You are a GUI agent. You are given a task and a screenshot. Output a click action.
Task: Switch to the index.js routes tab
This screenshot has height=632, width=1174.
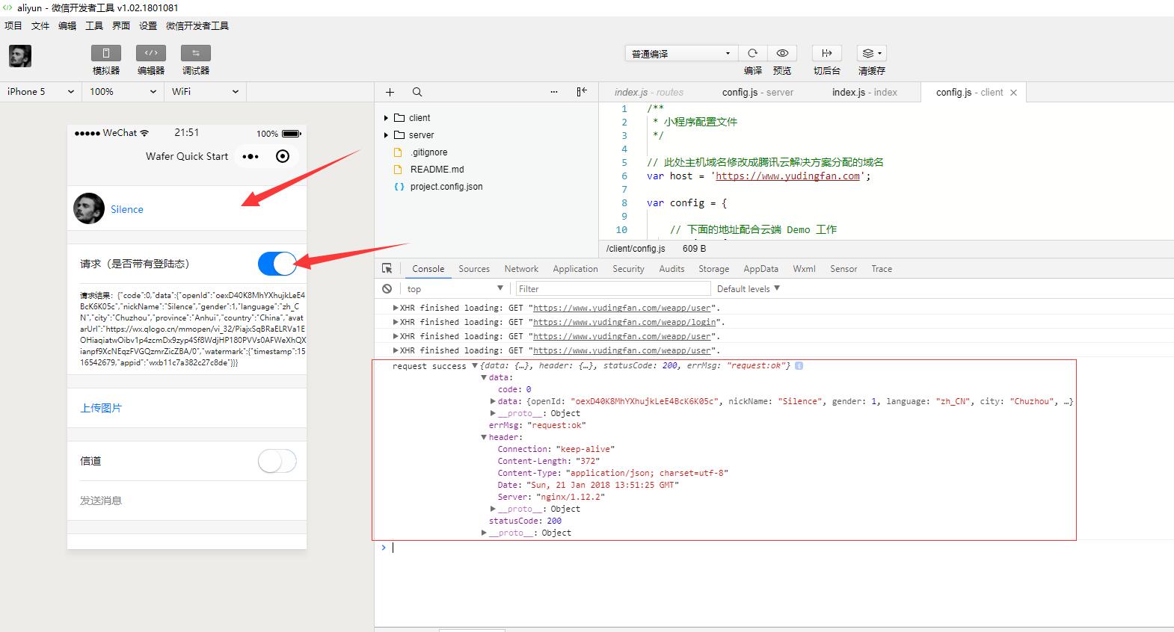(649, 92)
